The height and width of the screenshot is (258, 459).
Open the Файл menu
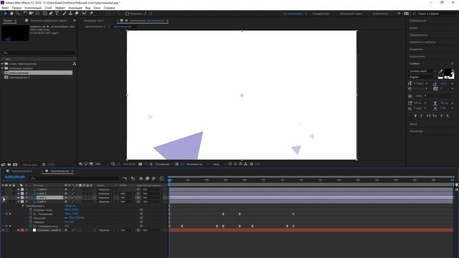(5, 8)
